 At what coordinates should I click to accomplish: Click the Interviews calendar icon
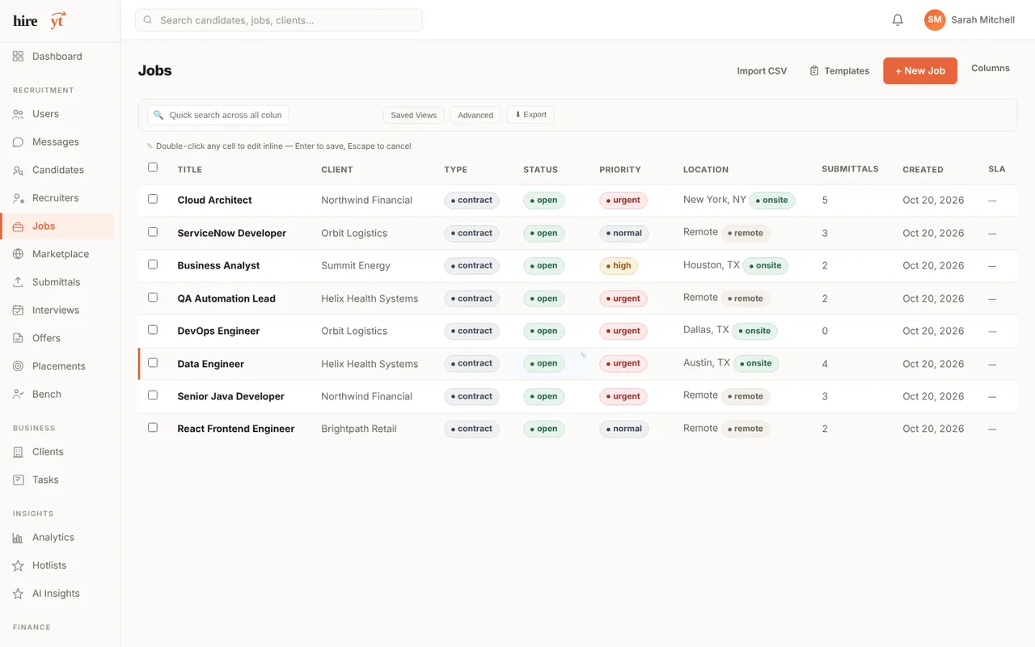(18, 311)
